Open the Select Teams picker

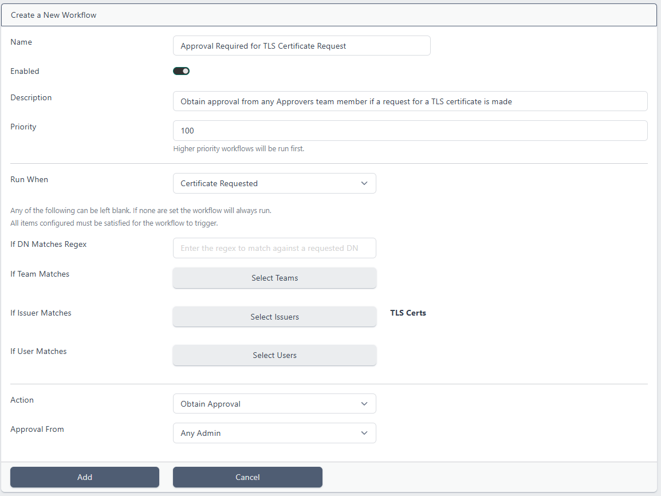(x=274, y=278)
